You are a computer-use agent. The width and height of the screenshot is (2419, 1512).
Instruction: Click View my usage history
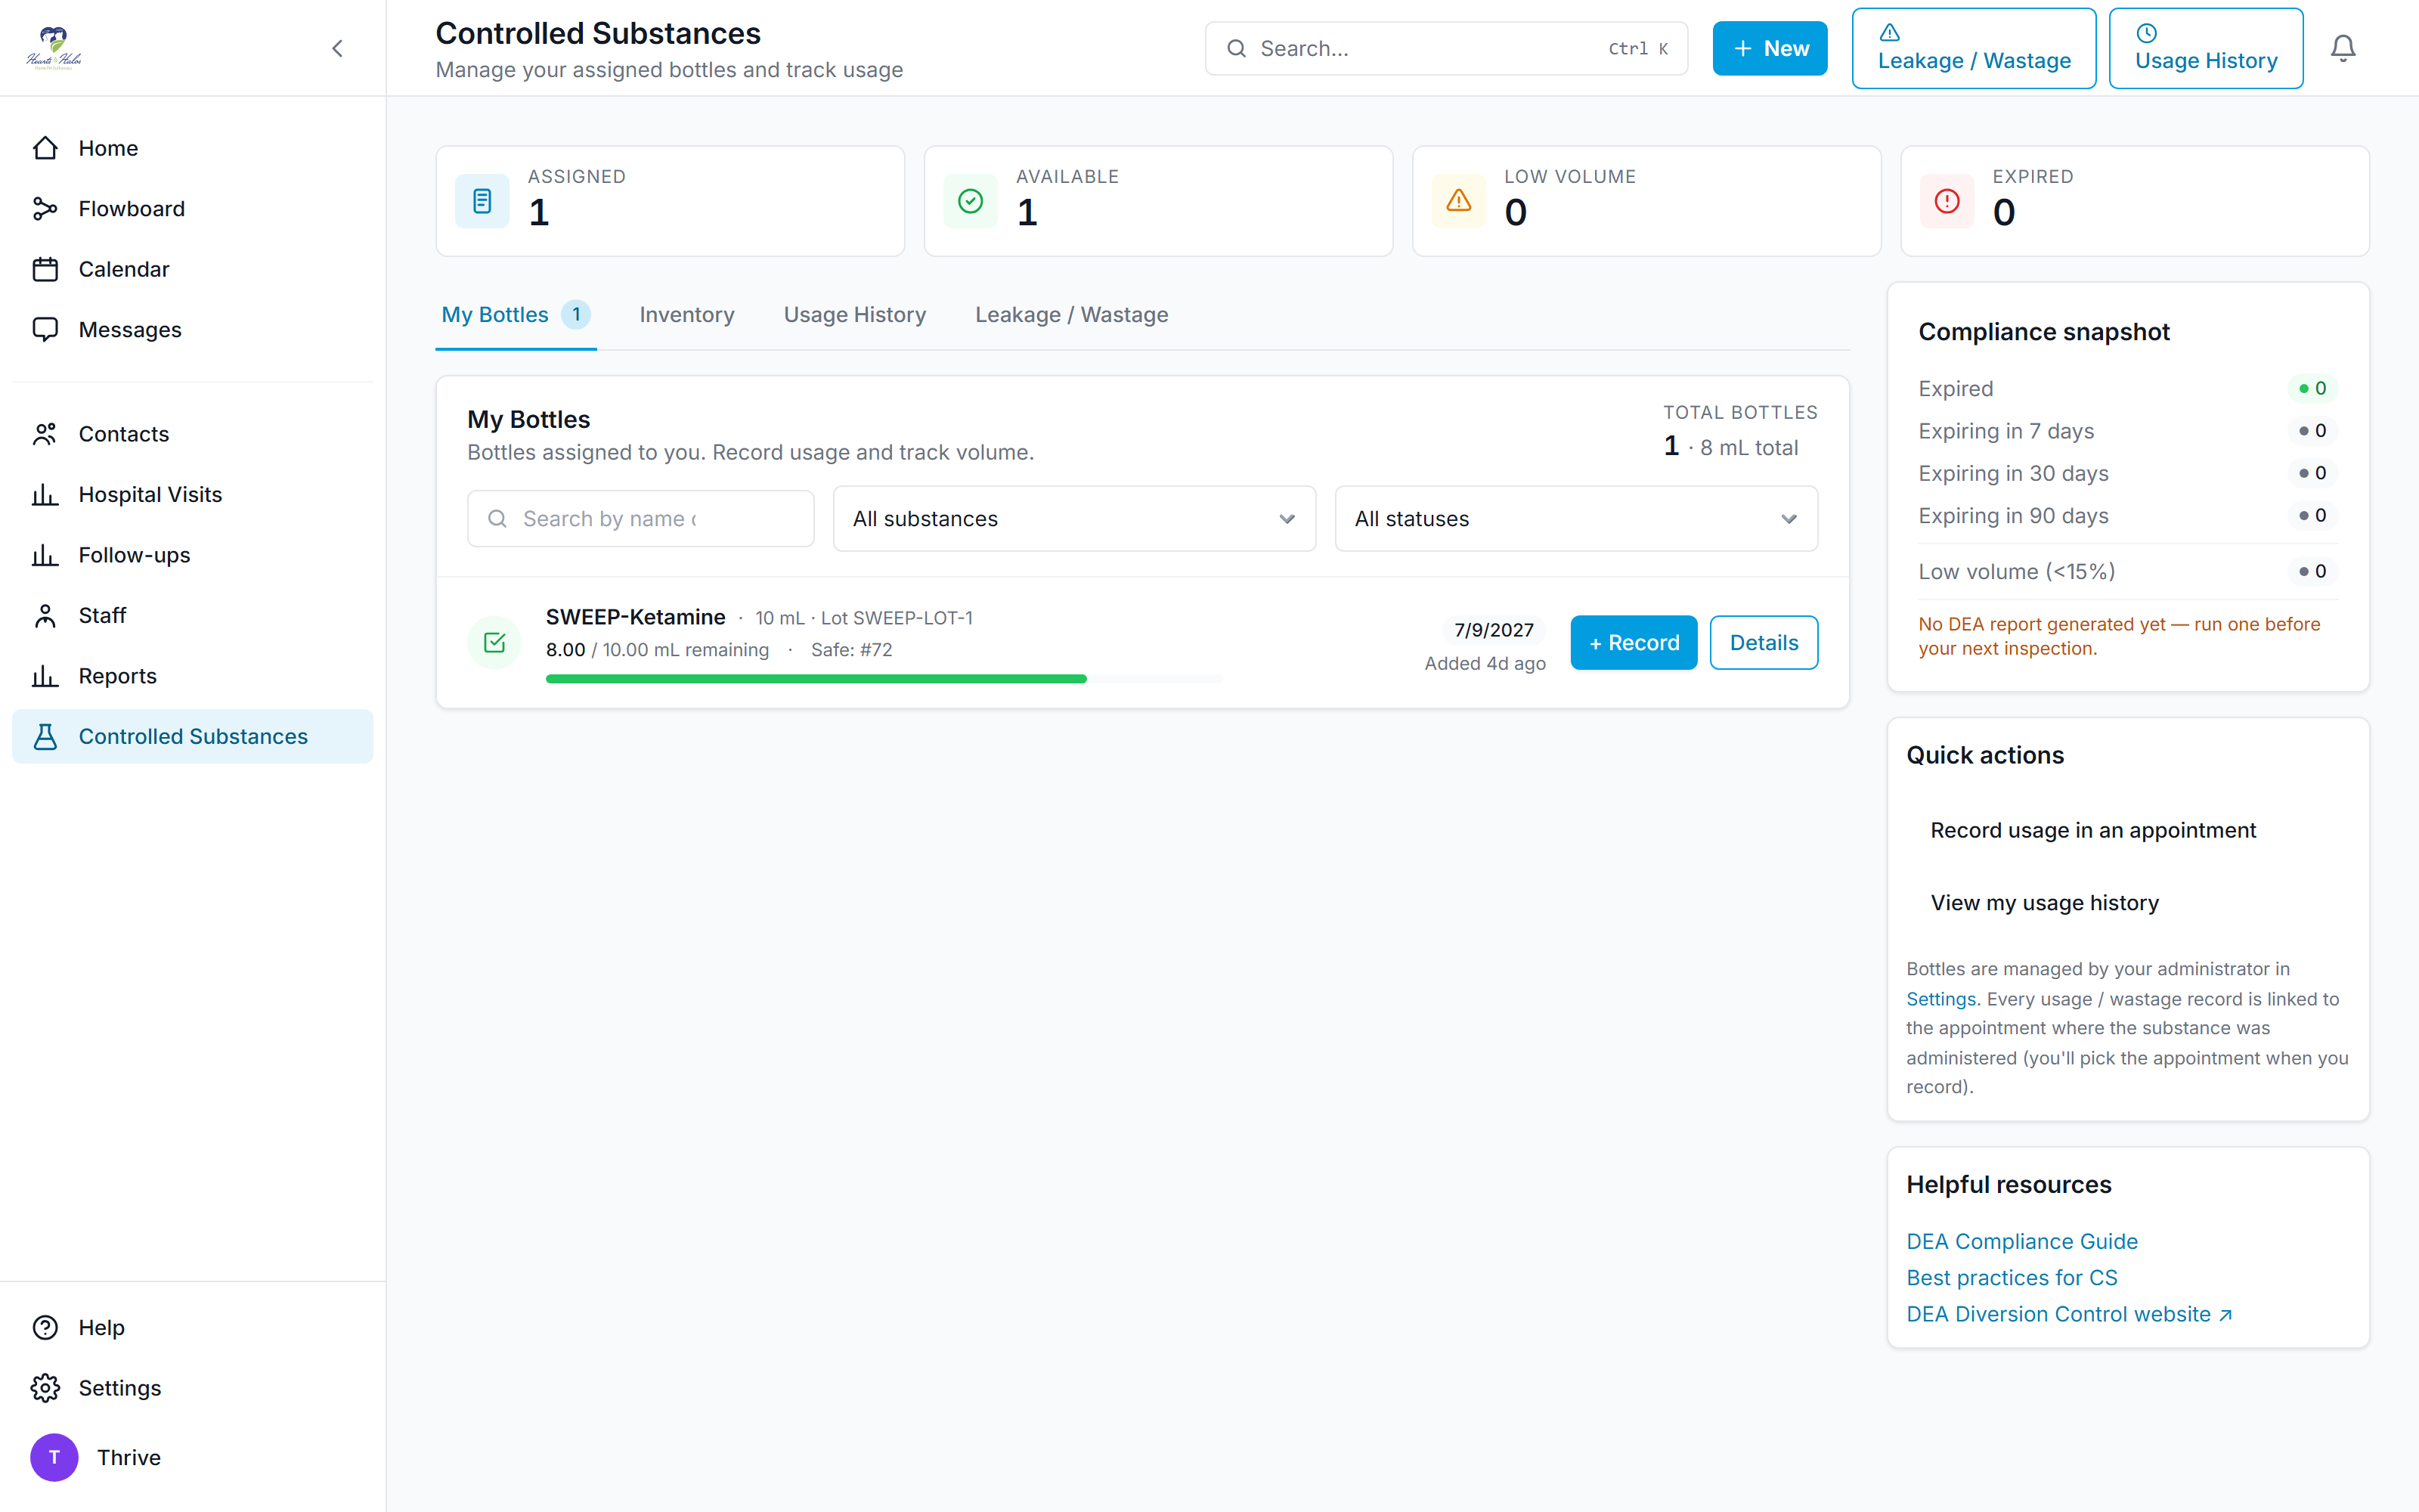point(2044,903)
